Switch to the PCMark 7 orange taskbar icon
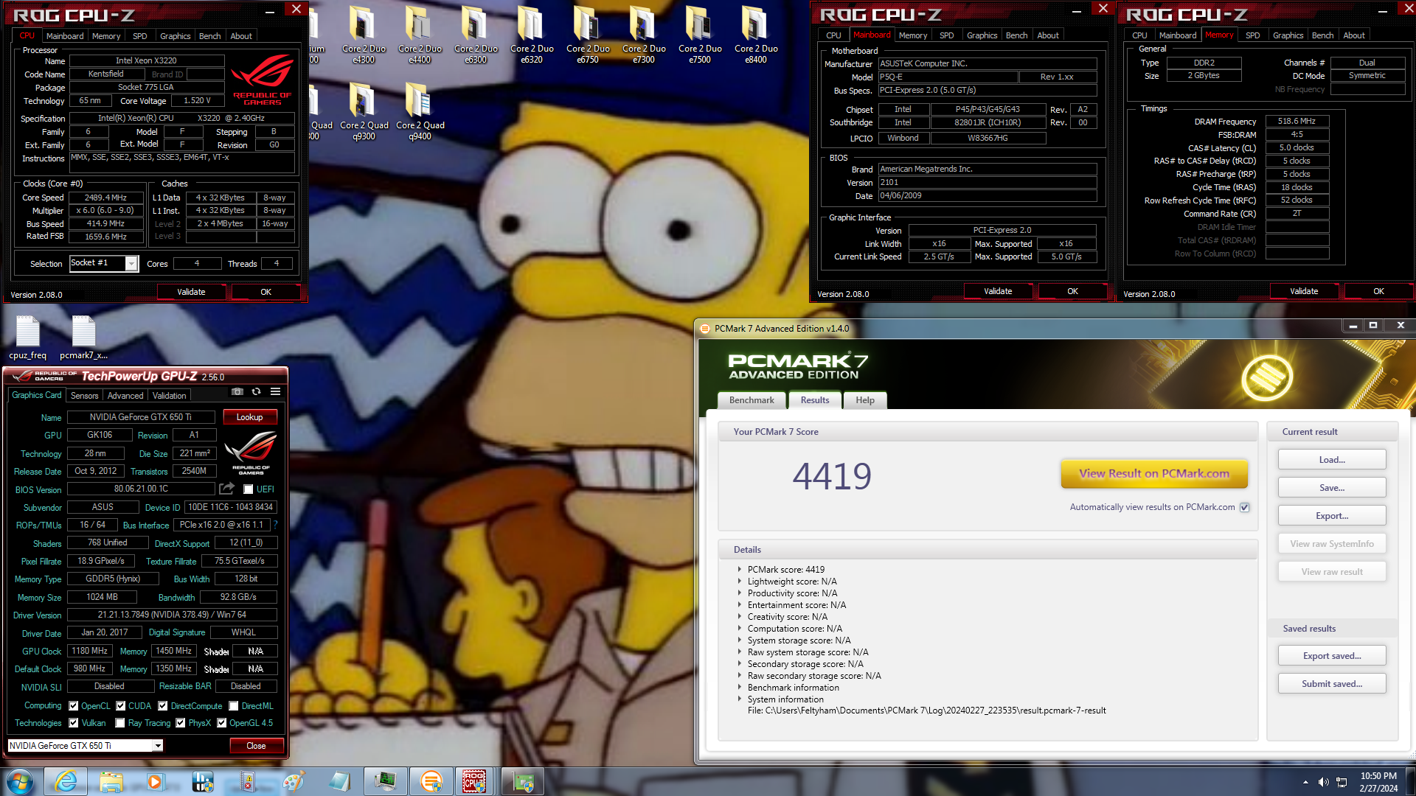 click(431, 781)
